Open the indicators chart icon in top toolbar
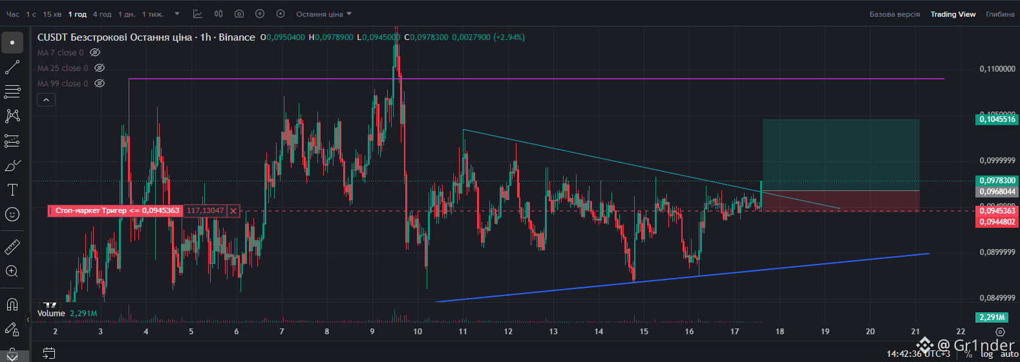The width and height of the screenshot is (1020, 362). tap(198, 14)
